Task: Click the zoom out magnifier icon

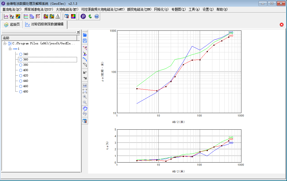Action: 85,102
